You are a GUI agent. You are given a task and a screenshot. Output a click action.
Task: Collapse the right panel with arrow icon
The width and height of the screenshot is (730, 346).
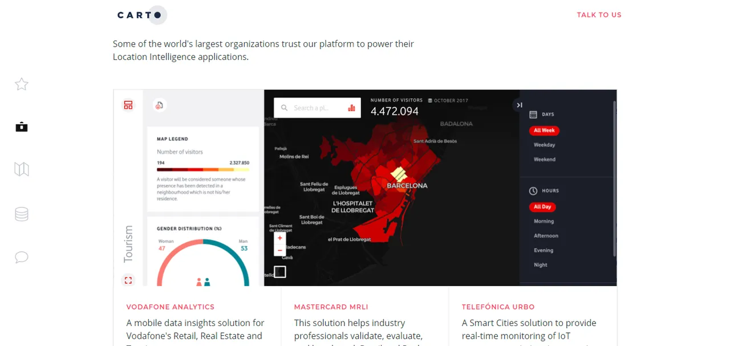point(519,105)
